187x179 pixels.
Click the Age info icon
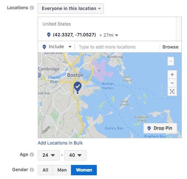[32, 155]
